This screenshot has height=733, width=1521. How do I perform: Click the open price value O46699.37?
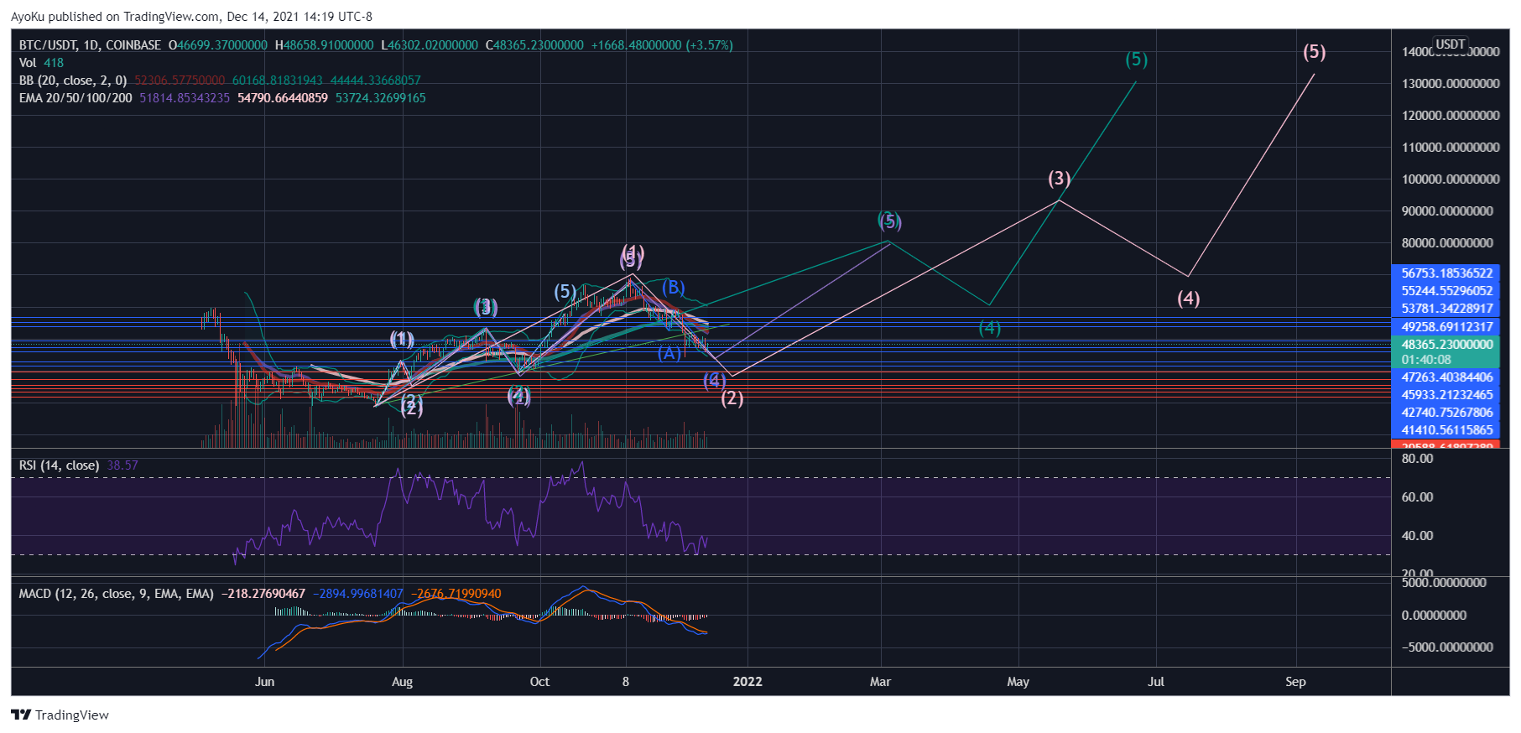point(218,45)
